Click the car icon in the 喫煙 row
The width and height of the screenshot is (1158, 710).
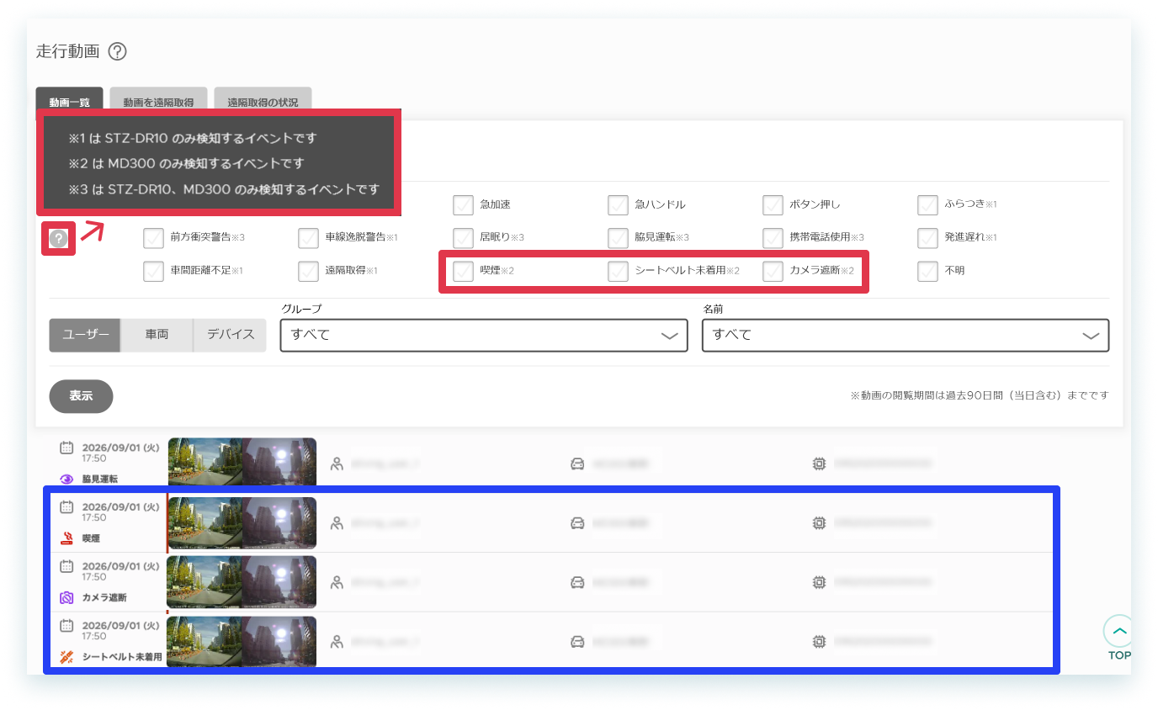tap(577, 522)
